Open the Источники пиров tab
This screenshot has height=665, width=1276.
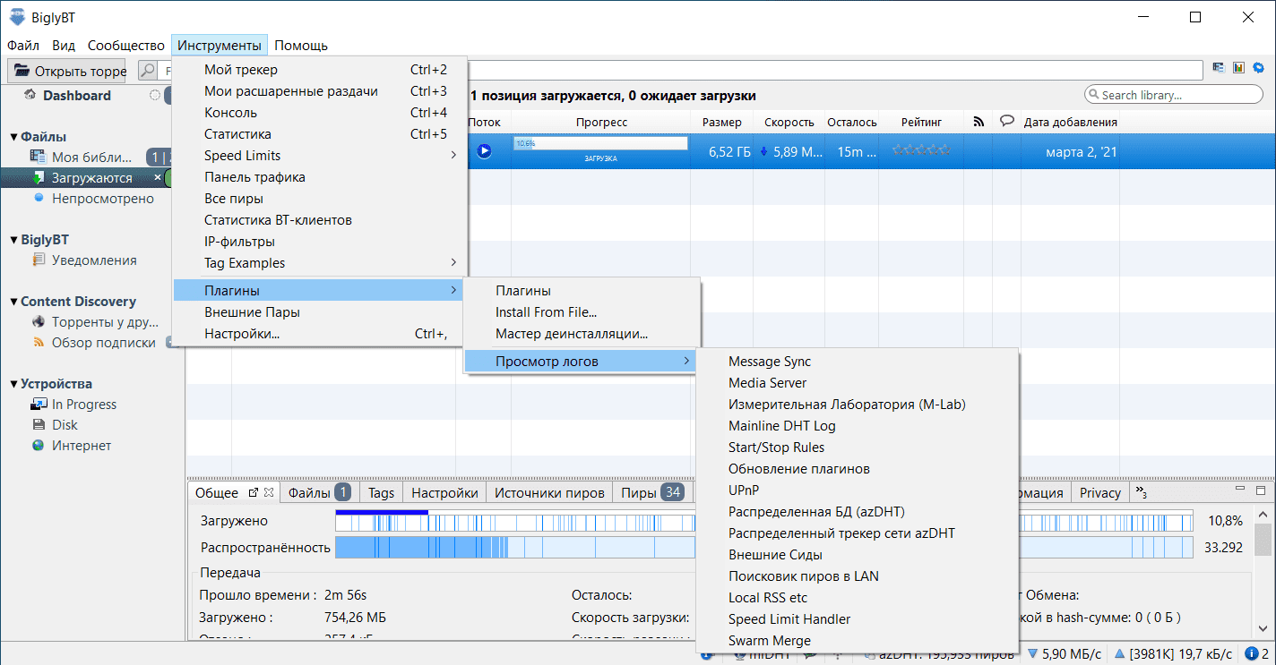[549, 492]
